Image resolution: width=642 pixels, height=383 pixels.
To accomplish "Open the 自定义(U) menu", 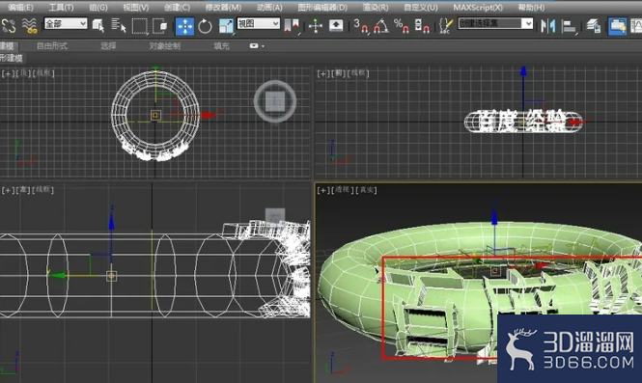I will 421,8.
